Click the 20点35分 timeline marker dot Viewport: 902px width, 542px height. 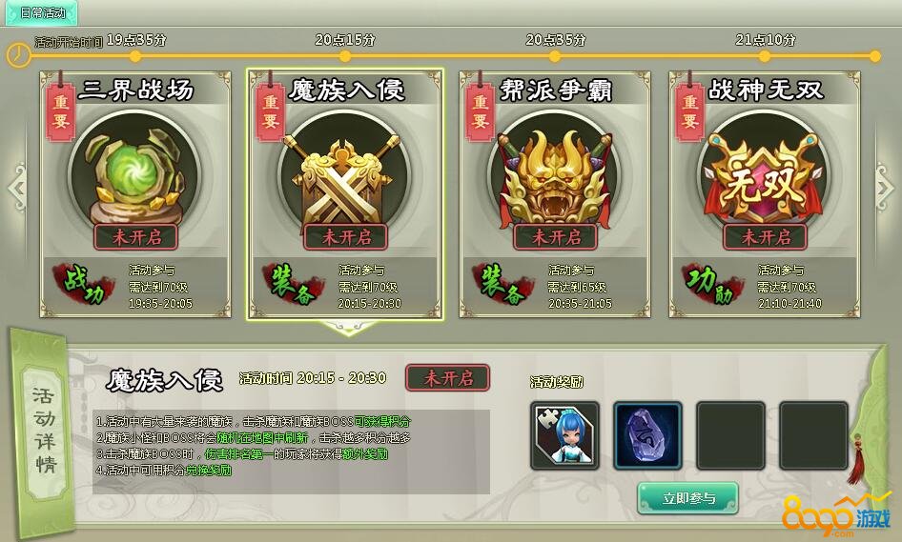pyautogui.click(x=555, y=56)
